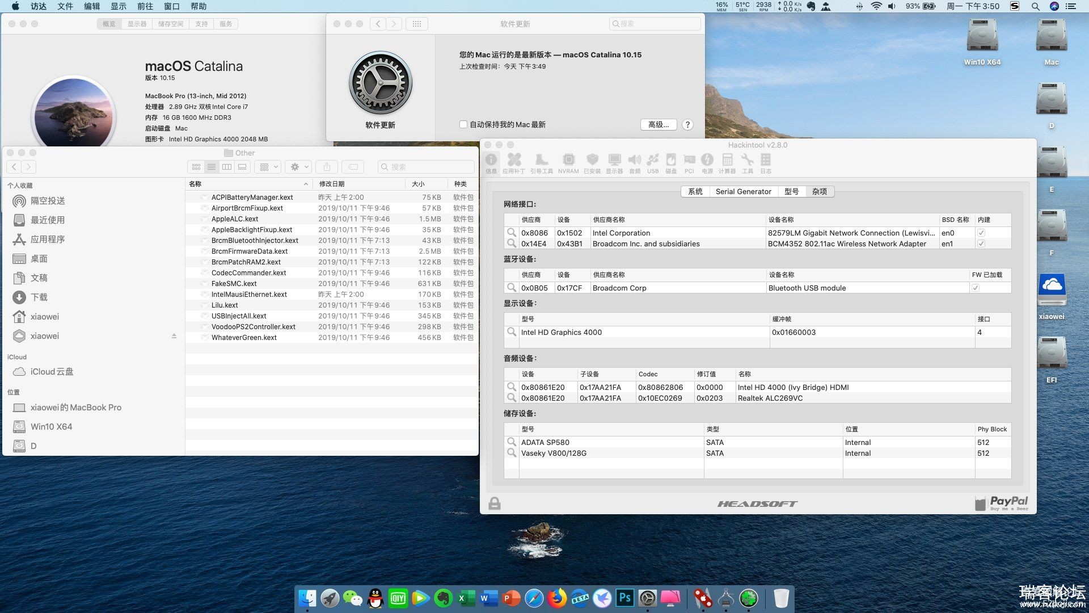Open the 显示器 displays section in Hackintool
The width and height of the screenshot is (1089, 613).
pos(614,163)
